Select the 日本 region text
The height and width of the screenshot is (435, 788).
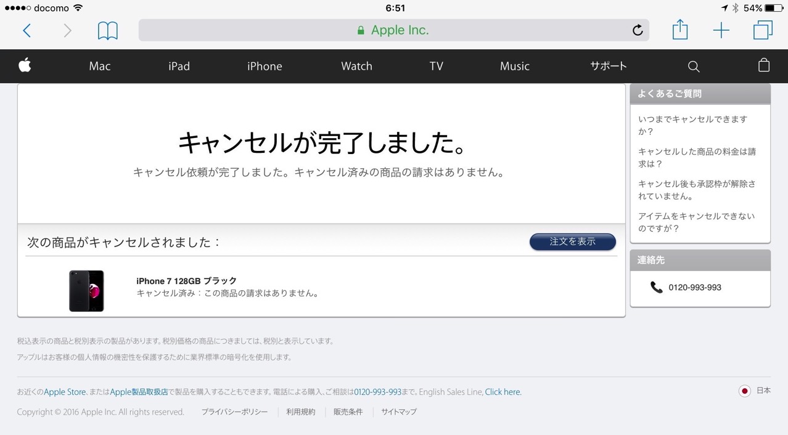(x=763, y=391)
